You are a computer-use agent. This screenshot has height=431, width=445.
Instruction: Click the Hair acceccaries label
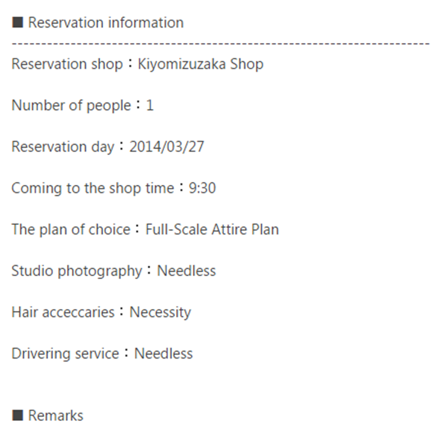pyautogui.click(x=63, y=312)
